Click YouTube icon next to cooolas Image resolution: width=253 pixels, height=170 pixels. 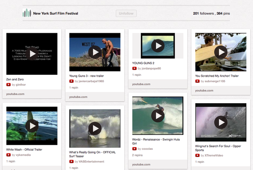click(x=134, y=149)
